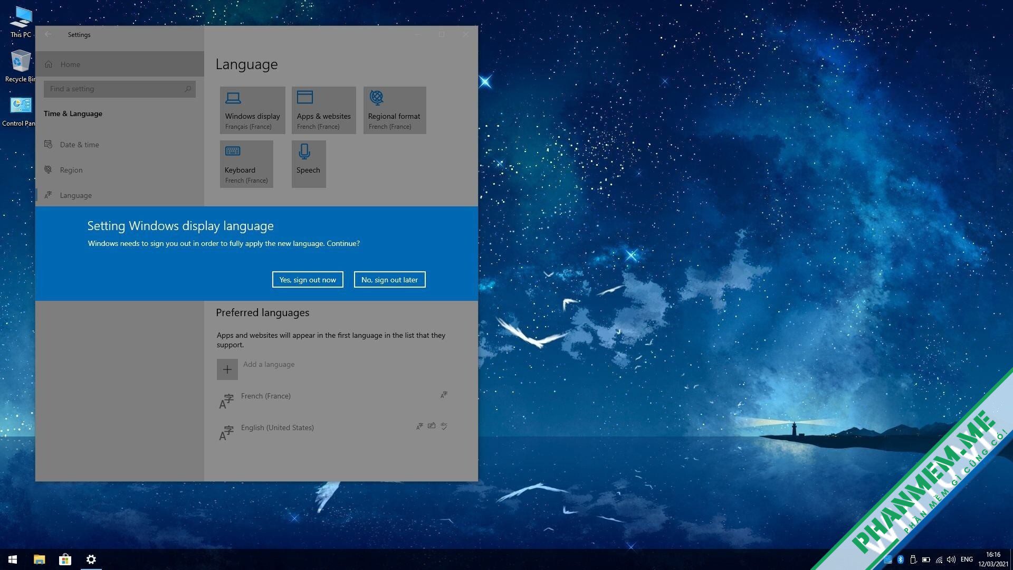This screenshot has width=1013, height=570.
Task: Open Recycle Bin desktop icon
Action: 20,66
